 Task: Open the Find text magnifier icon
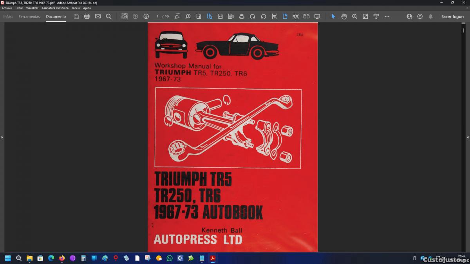[x=109, y=16]
